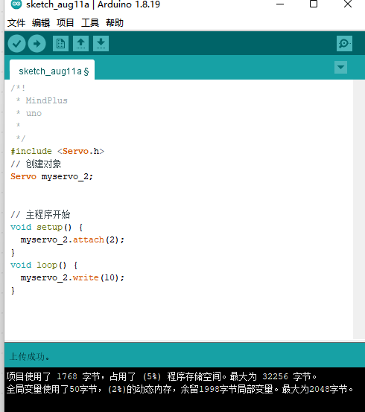365x412 pixels.
Task: Click the 'myservo_2.attach(2);' line
Action: tap(72, 239)
